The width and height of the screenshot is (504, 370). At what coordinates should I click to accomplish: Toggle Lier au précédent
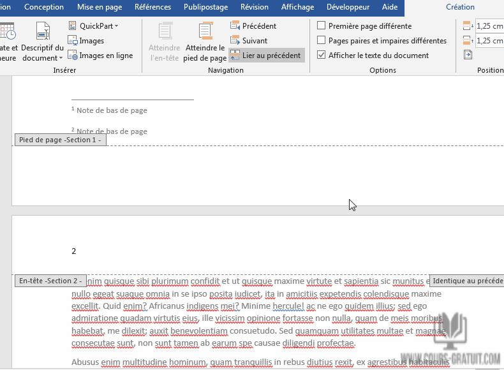coord(265,56)
